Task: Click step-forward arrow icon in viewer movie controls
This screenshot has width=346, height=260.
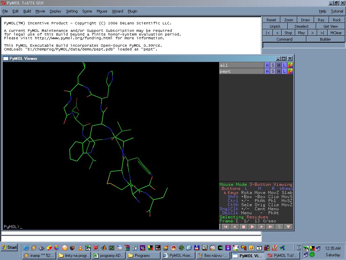Action: [x=262, y=226]
